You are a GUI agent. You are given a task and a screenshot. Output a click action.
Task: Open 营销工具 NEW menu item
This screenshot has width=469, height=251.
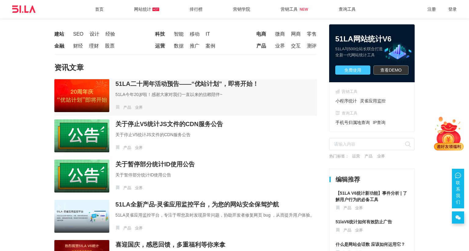click(294, 9)
